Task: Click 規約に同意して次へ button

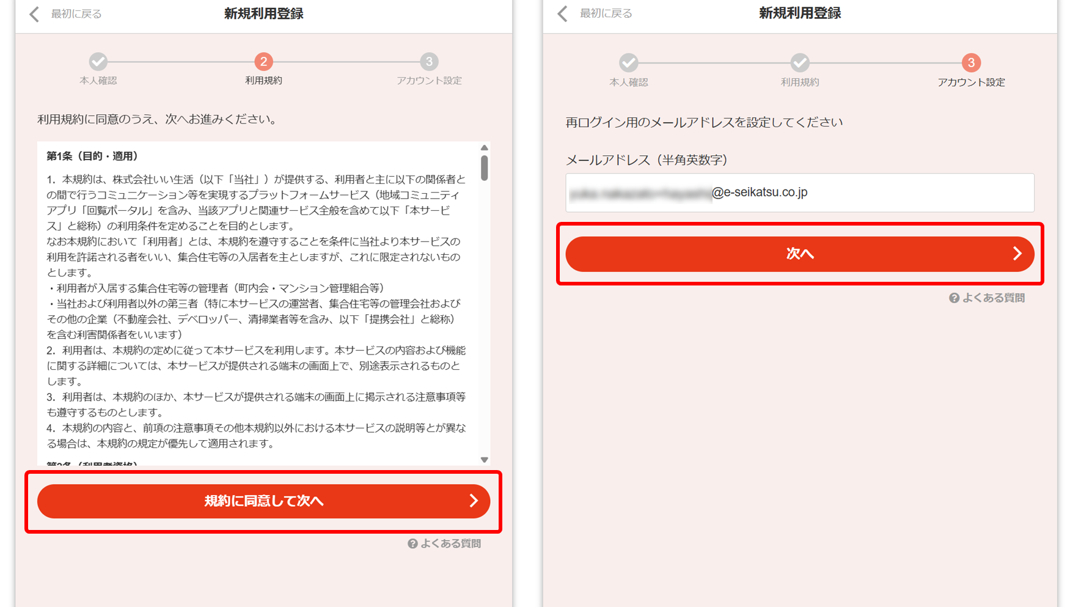Action: [x=263, y=501]
